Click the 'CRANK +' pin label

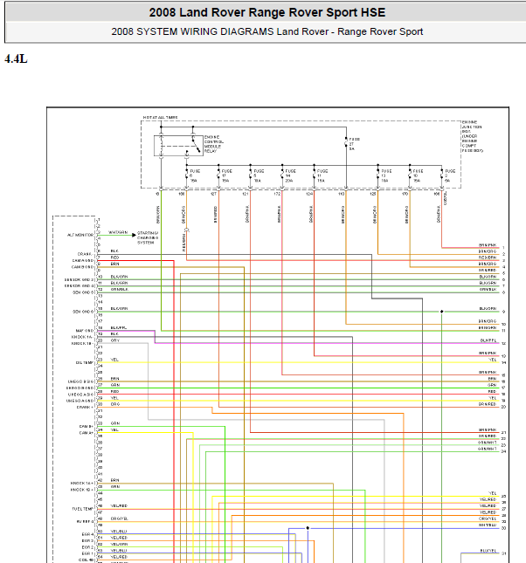tap(86, 407)
